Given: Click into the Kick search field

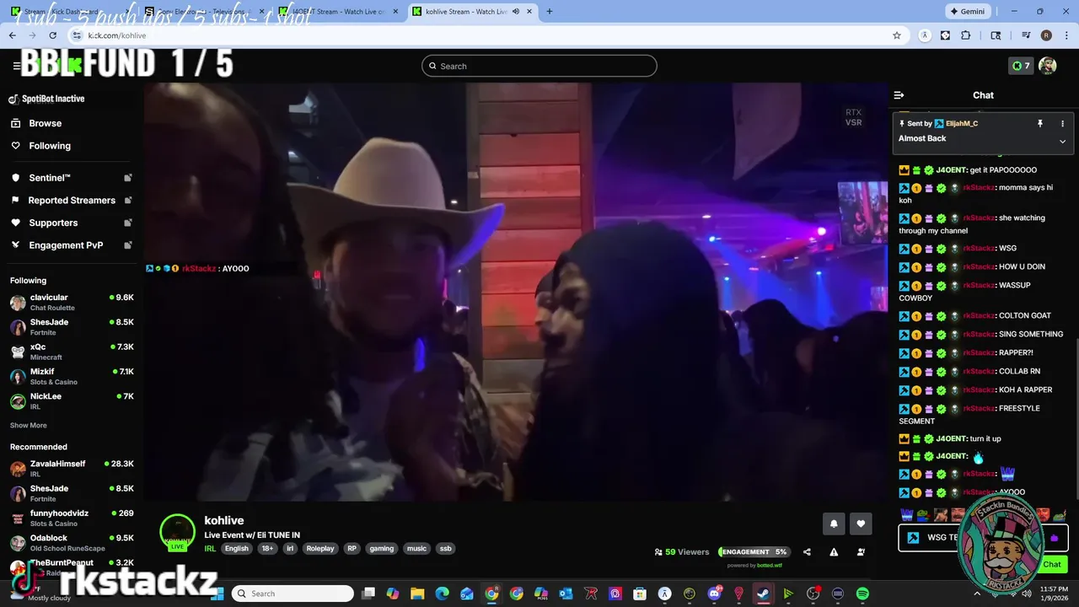Looking at the screenshot, I should coord(539,66).
